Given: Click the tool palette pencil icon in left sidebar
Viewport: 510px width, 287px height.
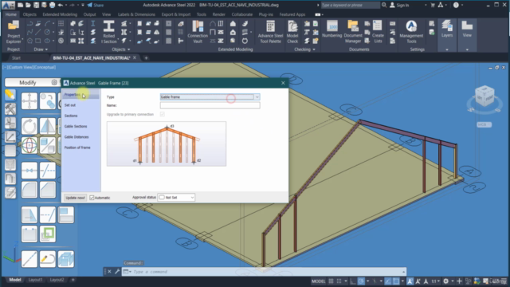Looking at the screenshot, I should click(10, 95).
